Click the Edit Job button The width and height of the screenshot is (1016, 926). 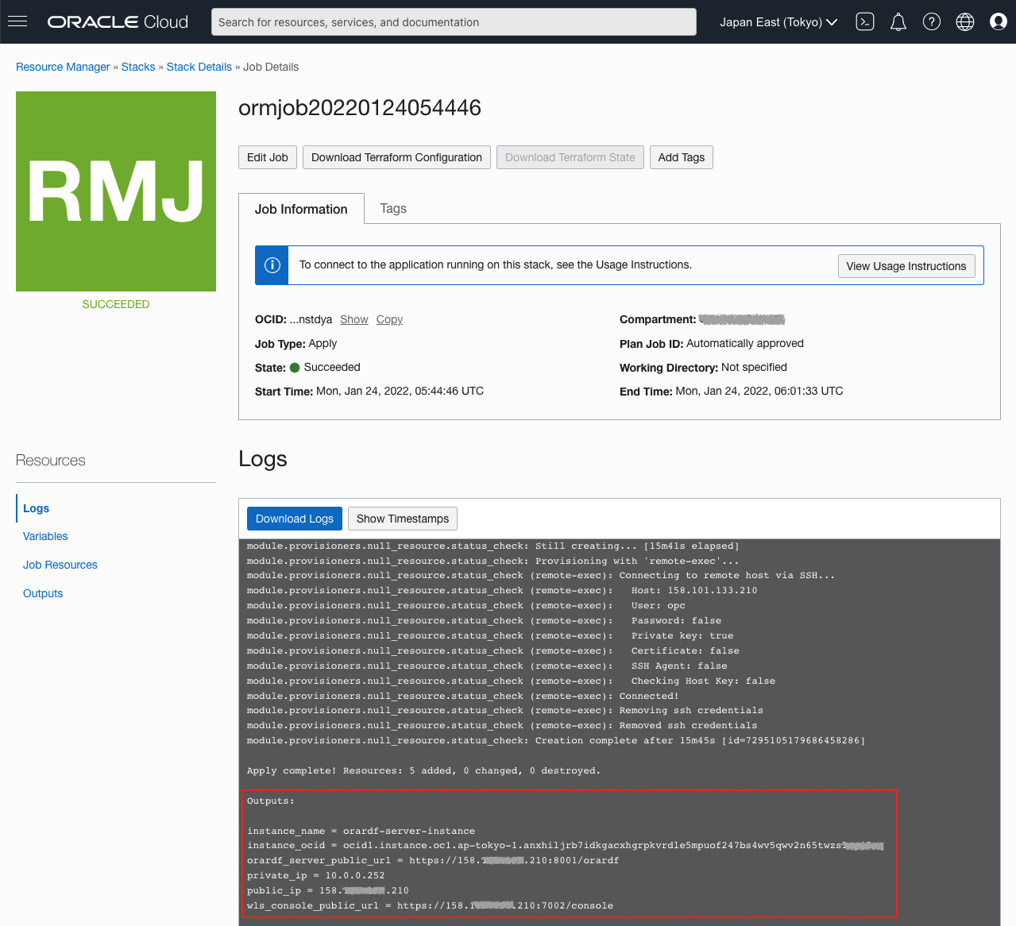click(268, 157)
